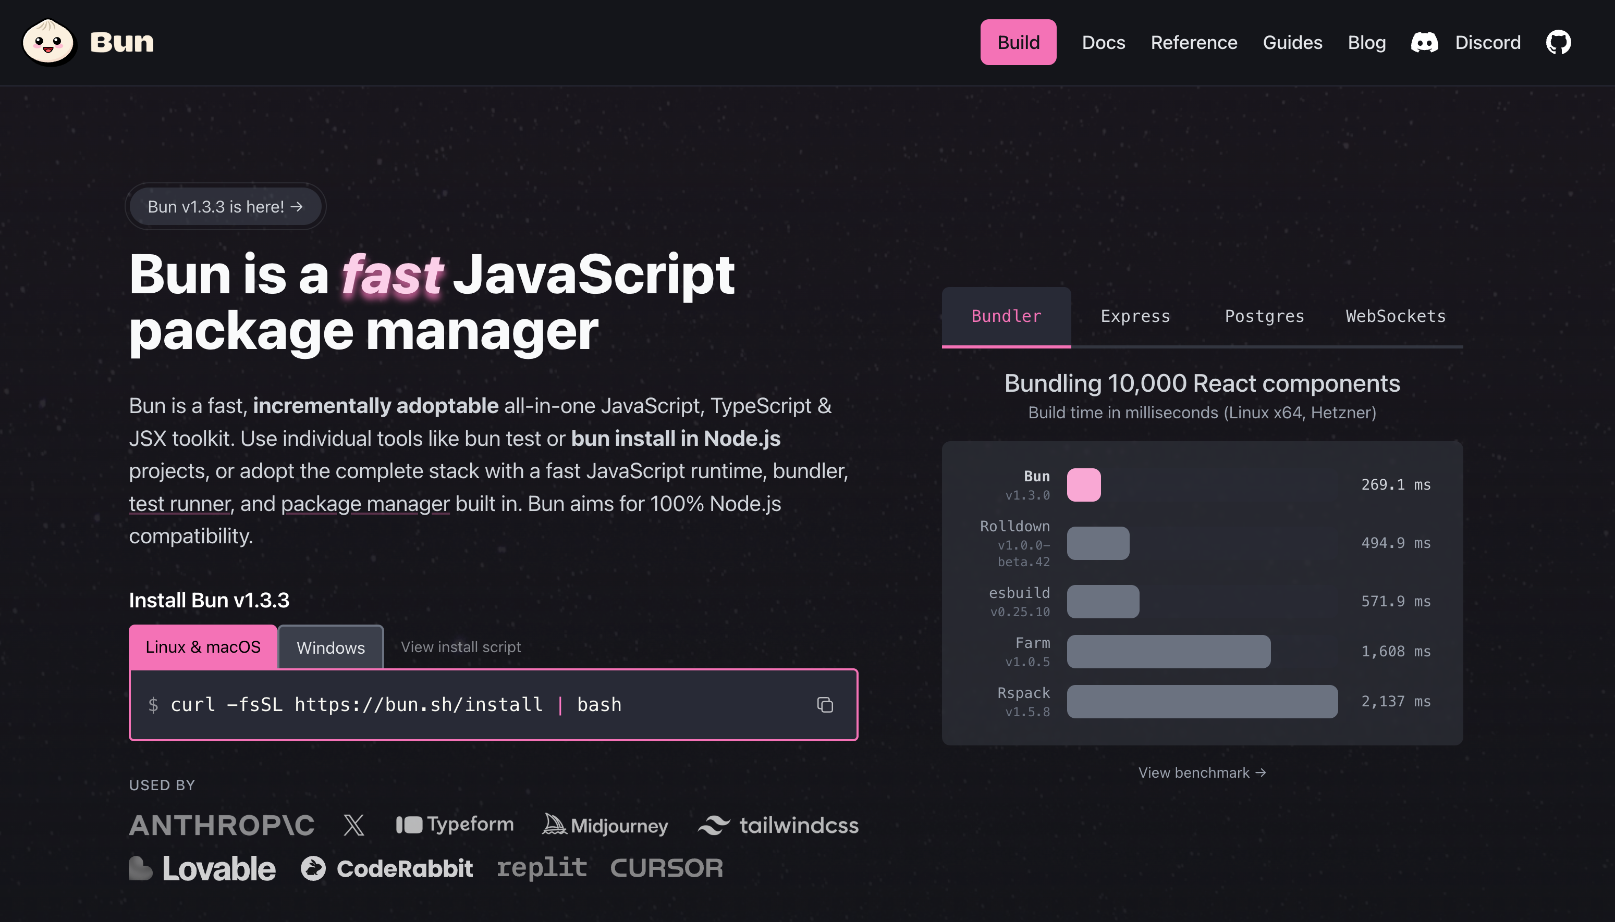
Task: Click the Bun mascot logo icon
Action: click(49, 42)
